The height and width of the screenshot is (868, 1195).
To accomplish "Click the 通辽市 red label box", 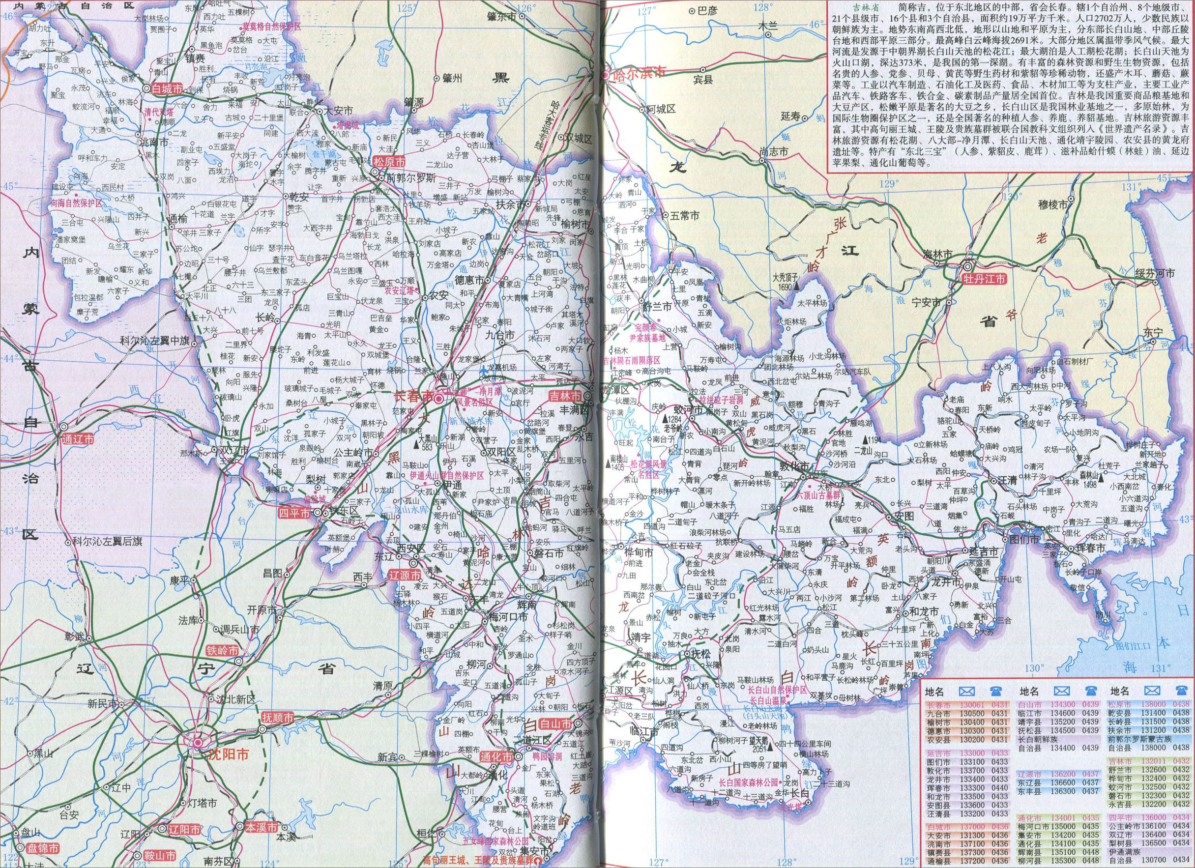I will point(78,439).
